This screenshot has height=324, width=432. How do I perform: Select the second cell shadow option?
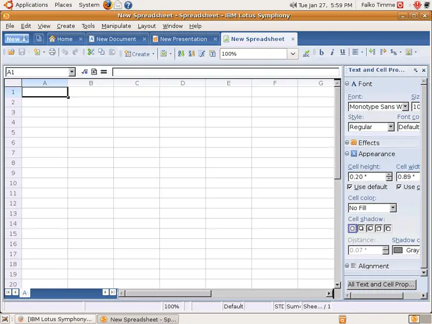361,228
